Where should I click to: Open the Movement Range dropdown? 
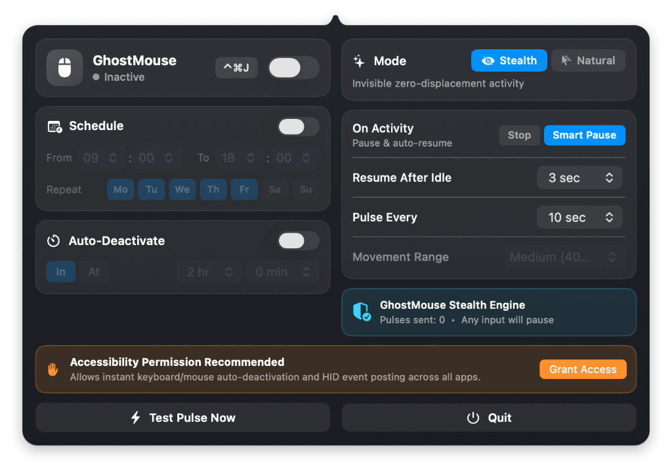(x=564, y=257)
